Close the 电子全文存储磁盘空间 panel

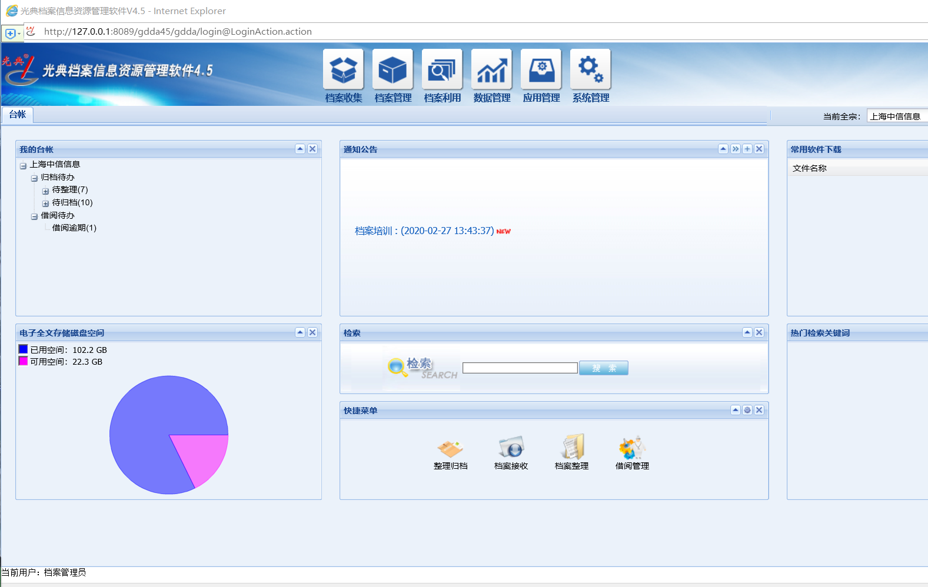[312, 332]
